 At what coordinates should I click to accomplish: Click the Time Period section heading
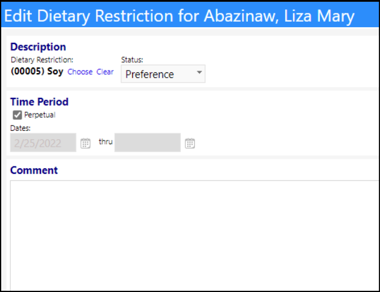coord(39,102)
